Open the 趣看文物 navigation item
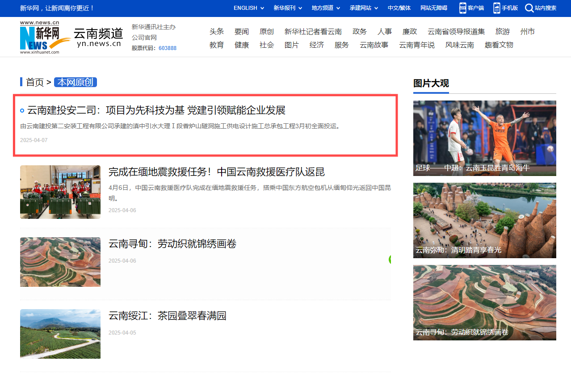 499,45
